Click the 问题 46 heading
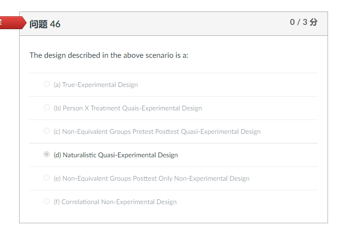Image resolution: width=361 pixels, height=240 pixels. 45,24
